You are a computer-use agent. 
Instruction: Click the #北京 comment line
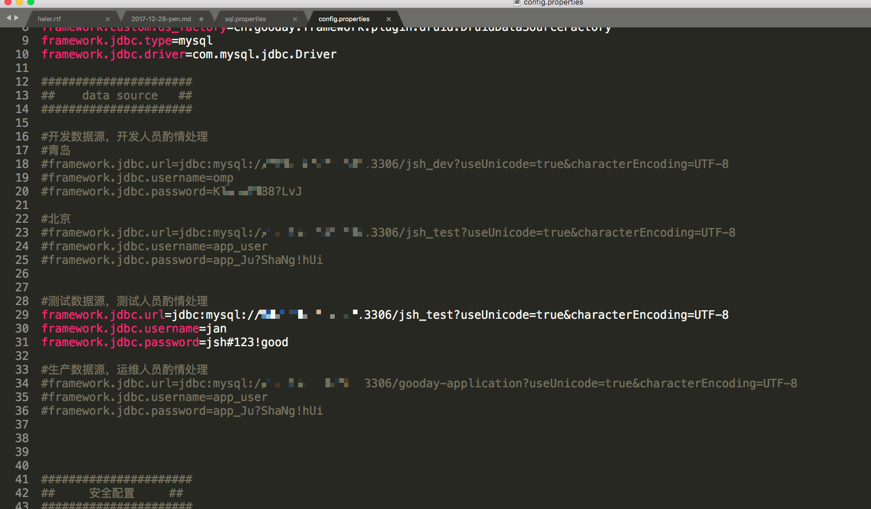pos(56,219)
